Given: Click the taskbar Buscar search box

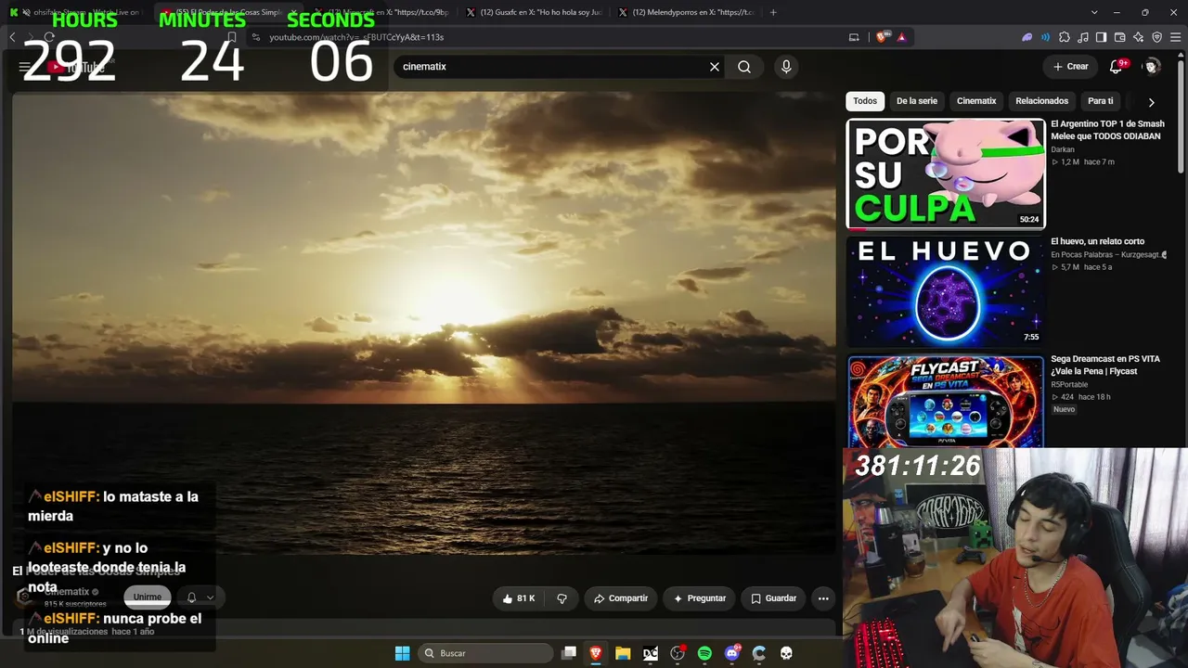Looking at the screenshot, I should [487, 653].
